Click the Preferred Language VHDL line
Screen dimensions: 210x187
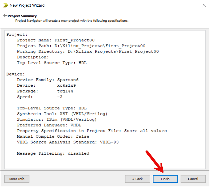[x=49, y=125]
